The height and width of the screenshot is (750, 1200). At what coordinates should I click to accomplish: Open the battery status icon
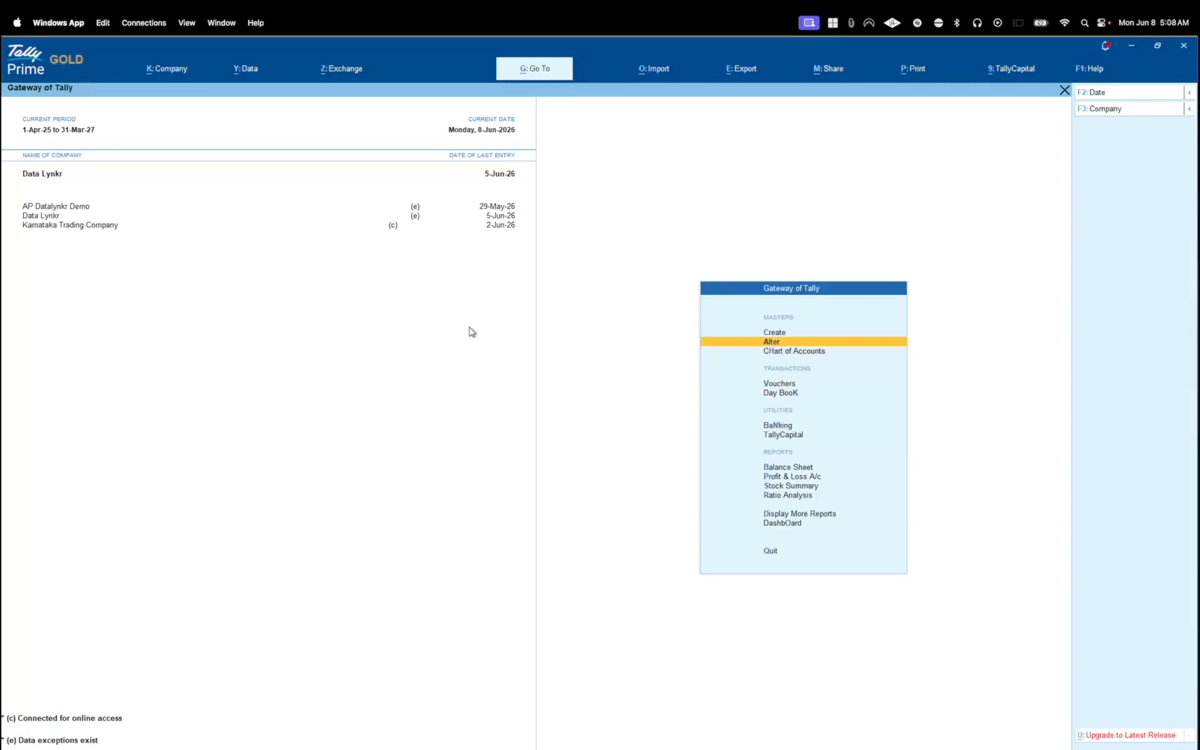coord(1041,22)
